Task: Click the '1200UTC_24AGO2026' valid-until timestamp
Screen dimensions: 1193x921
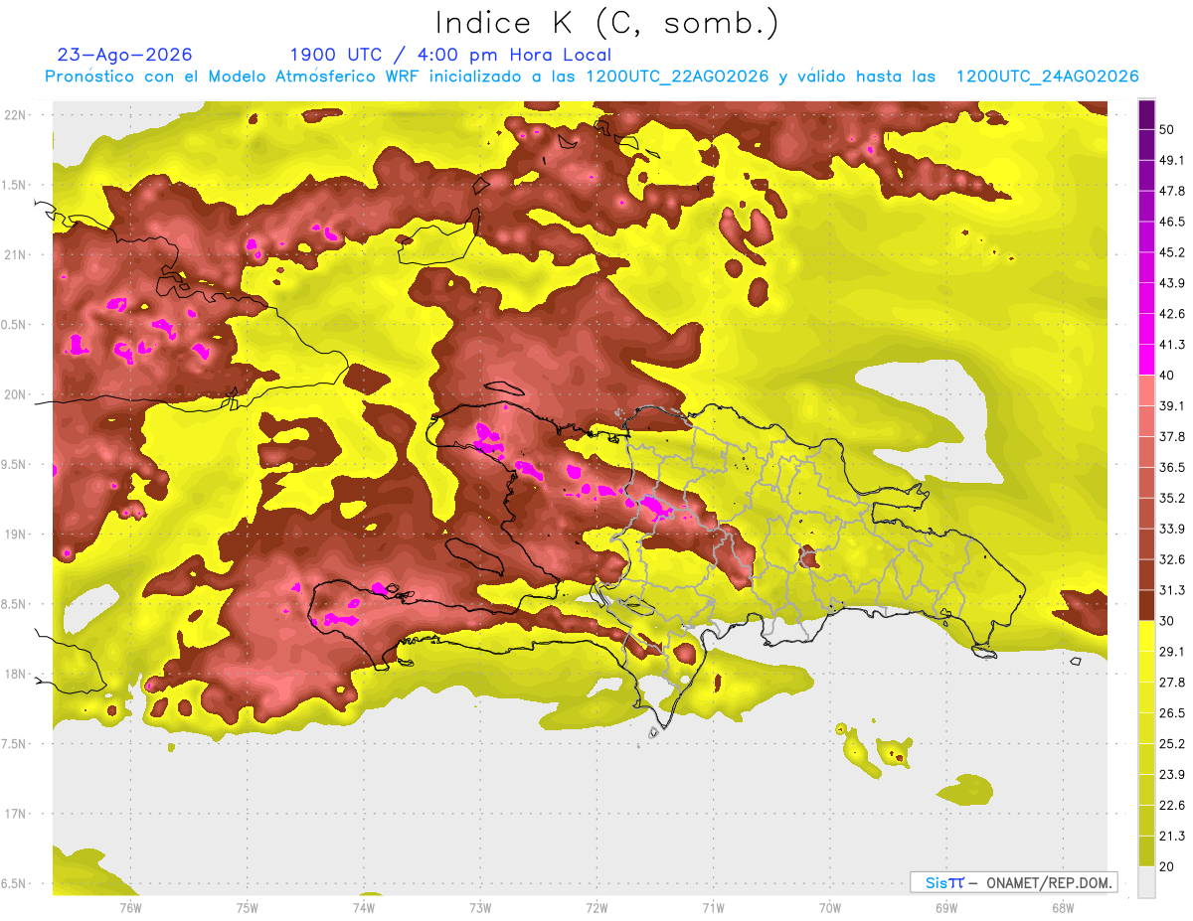Action: click(1047, 77)
